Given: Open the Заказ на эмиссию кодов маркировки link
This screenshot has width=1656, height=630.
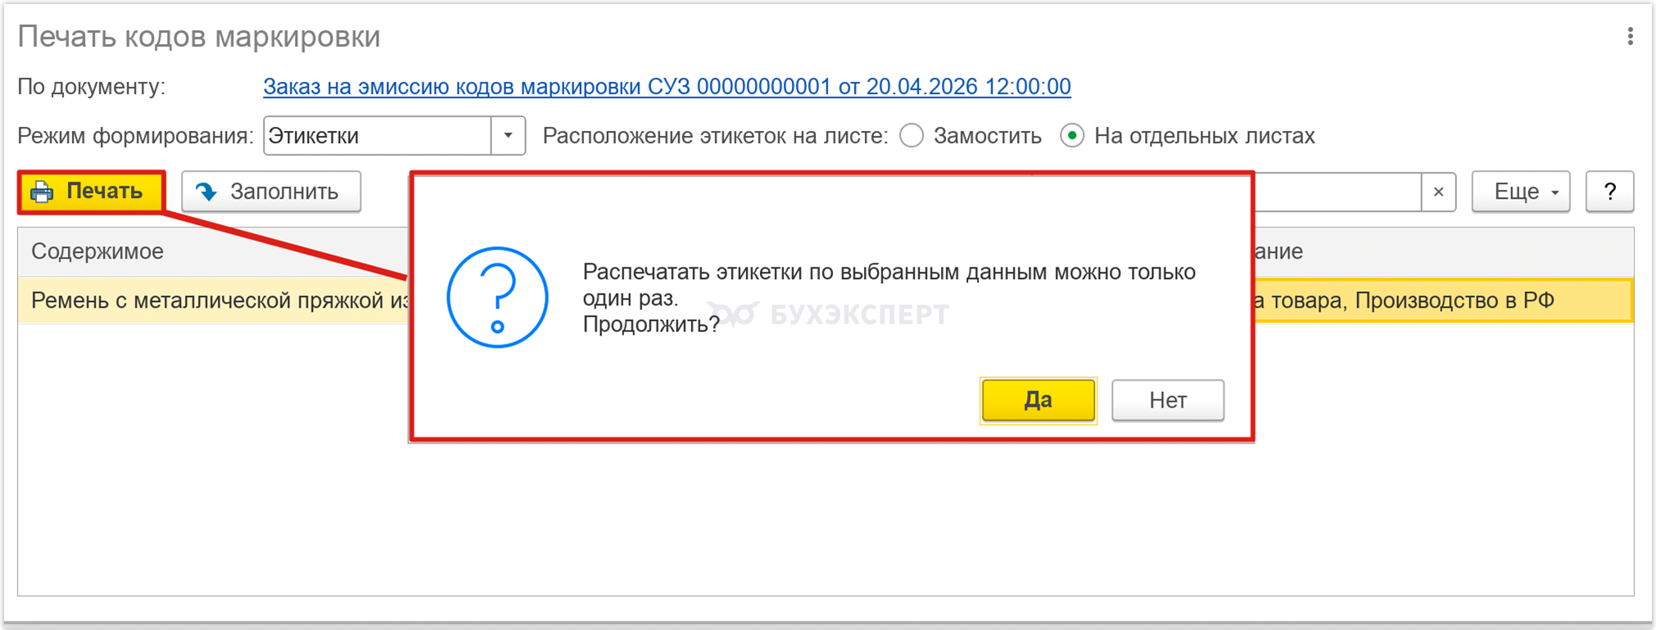Looking at the screenshot, I should [x=667, y=87].
